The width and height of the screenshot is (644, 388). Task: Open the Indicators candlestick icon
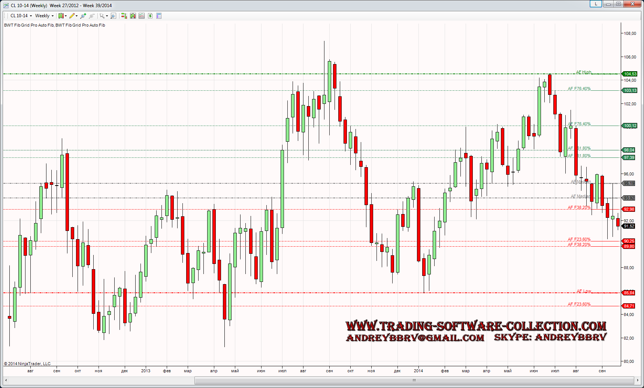click(x=133, y=16)
